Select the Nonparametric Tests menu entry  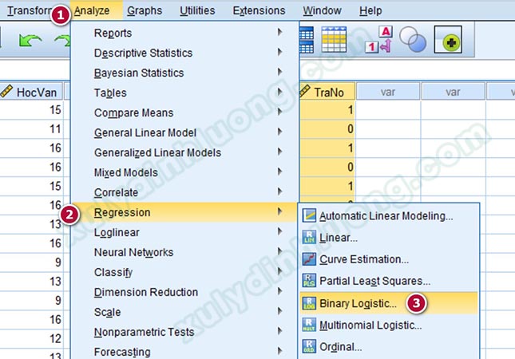[x=184, y=332]
